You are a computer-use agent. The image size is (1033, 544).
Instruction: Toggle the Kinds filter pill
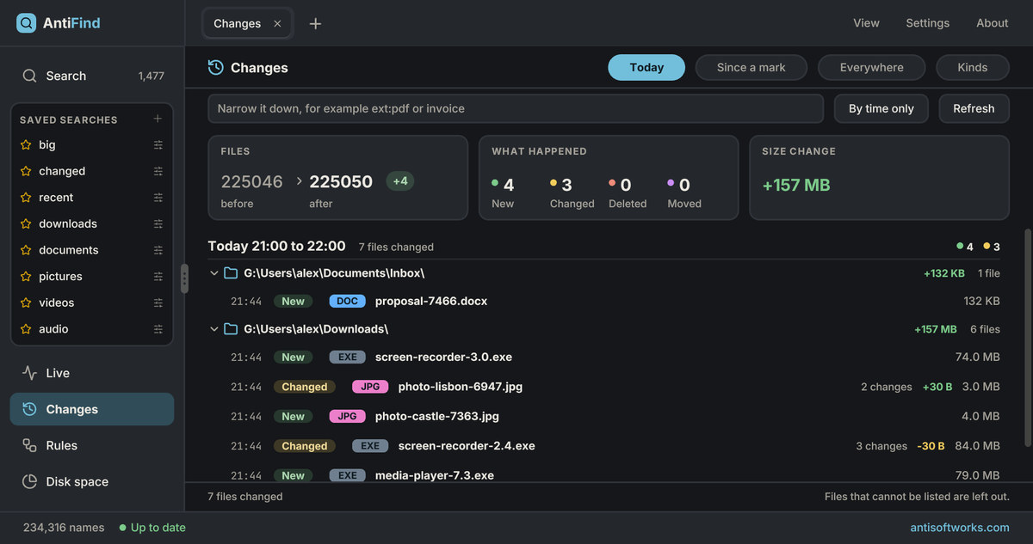[972, 67]
